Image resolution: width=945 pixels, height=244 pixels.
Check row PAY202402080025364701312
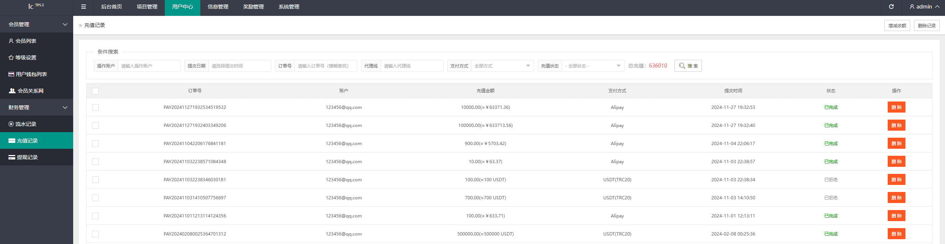coord(95,234)
